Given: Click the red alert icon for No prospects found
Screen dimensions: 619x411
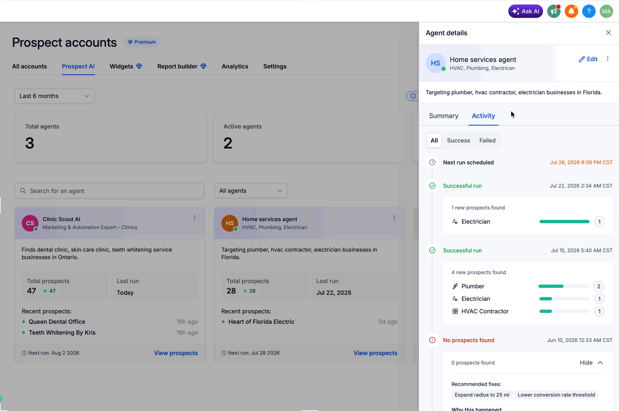Looking at the screenshot, I should pyautogui.click(x=432, y=340).
